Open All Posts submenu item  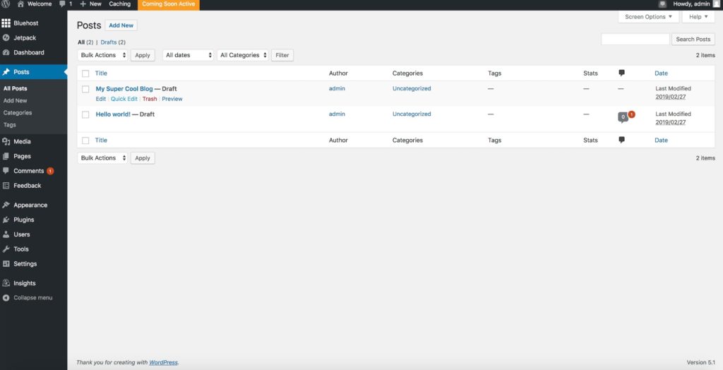16,88
